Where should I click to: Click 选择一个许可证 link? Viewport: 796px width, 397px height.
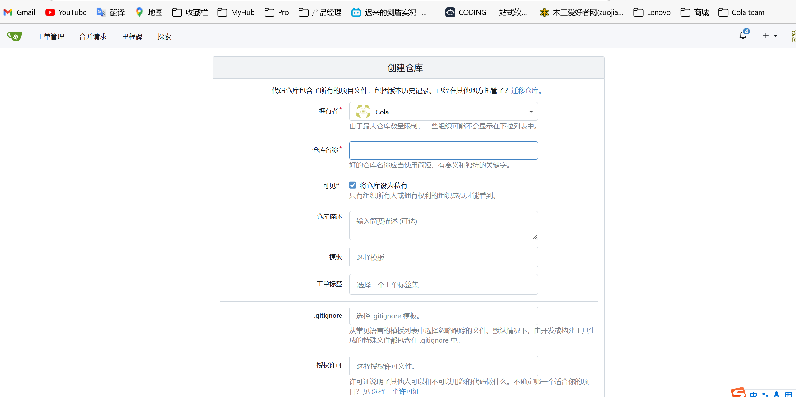pyautogui.click(x=395, y=391)
